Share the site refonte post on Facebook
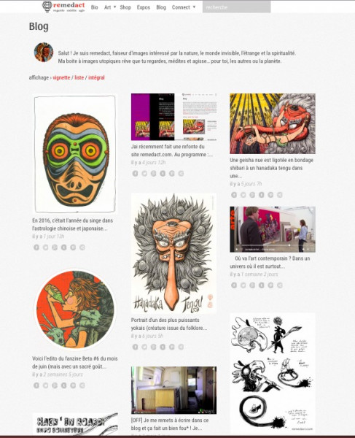Image resolution: width=355 pixels, height=438 pixels. [x=136, y=174]
